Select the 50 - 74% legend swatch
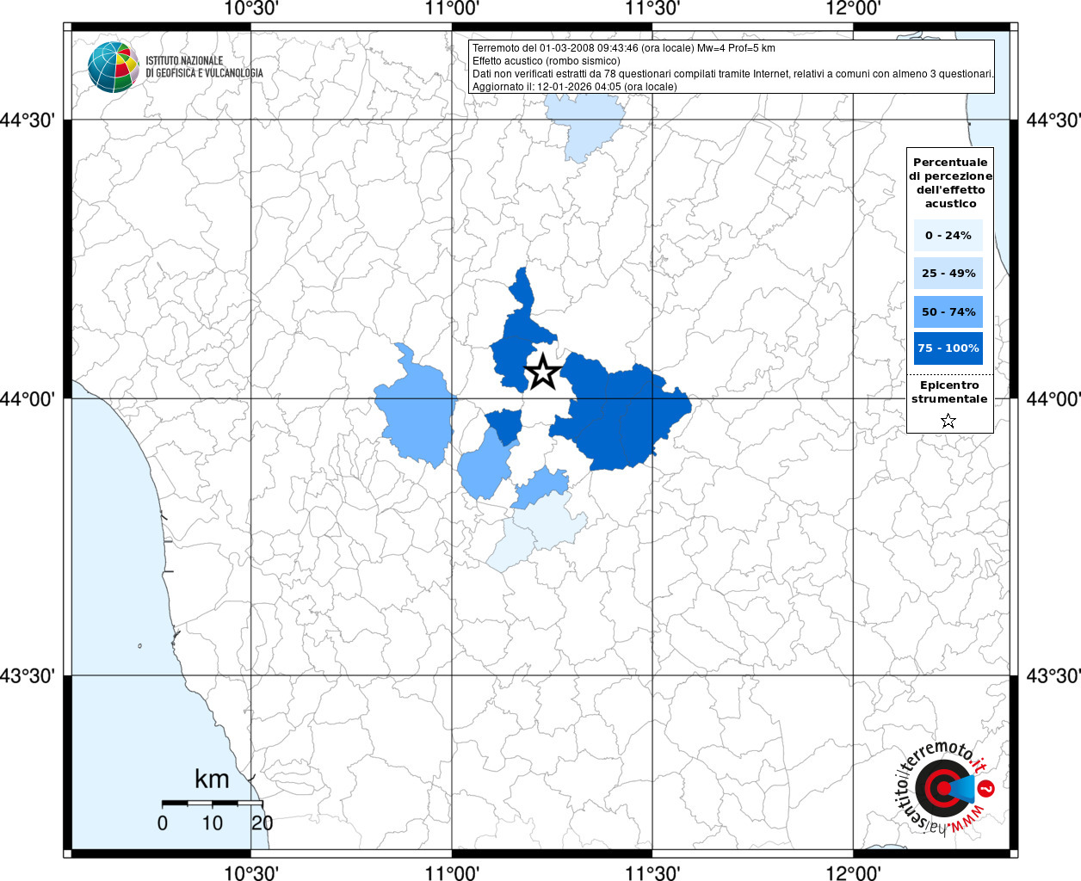This screenshot has width=1081, height=881. [948, 311]
